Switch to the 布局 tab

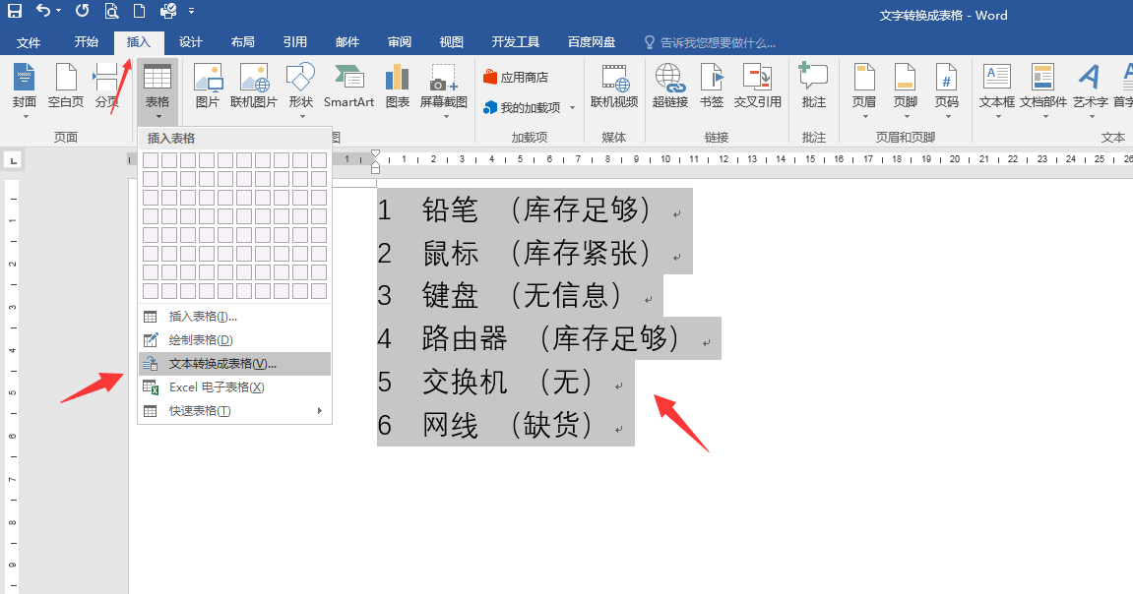(243, 42)
